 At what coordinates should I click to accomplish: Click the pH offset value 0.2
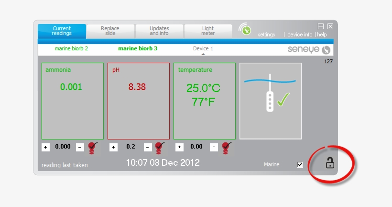tap(131, 147)
